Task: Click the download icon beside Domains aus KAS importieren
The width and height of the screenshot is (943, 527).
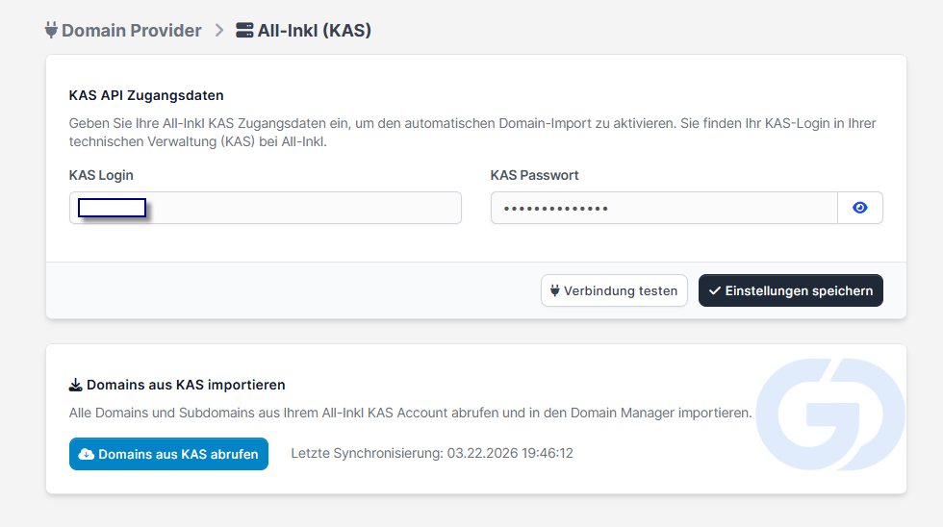Action: [76, 386]
